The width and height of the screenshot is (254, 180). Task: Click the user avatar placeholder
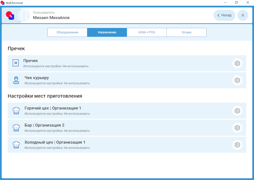coord(24,15)
